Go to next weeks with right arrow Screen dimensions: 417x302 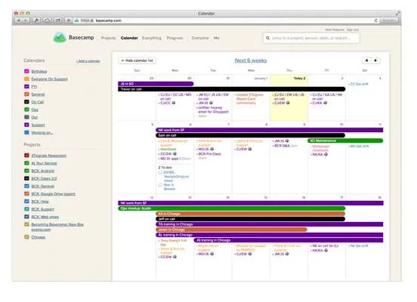tap(375, 60)
